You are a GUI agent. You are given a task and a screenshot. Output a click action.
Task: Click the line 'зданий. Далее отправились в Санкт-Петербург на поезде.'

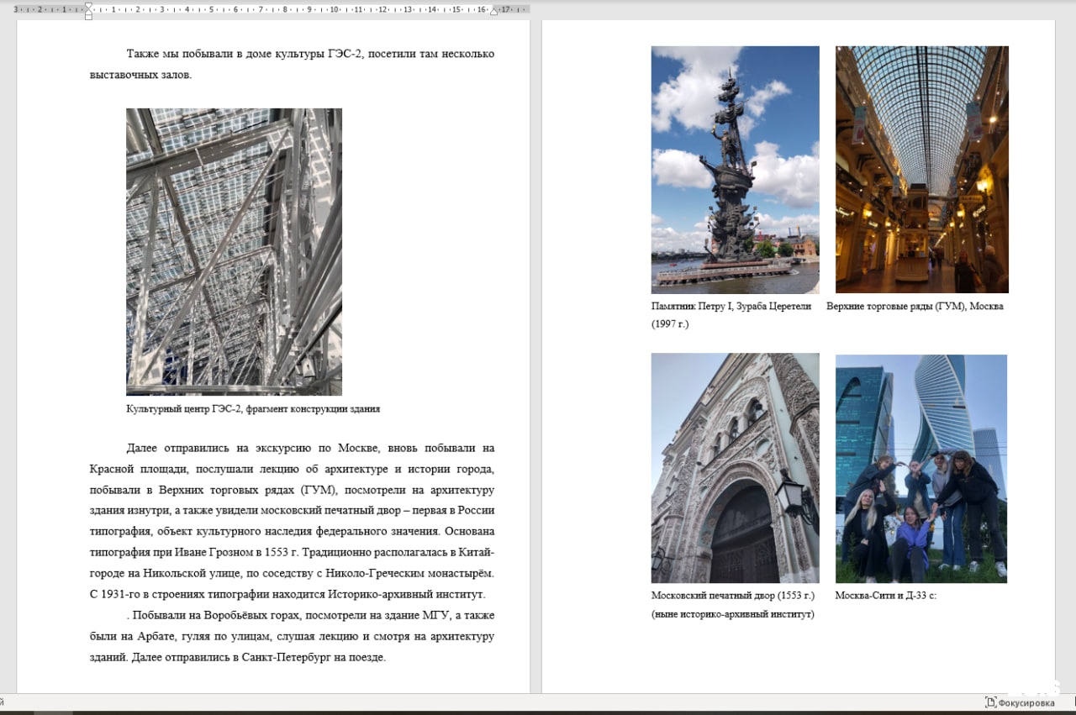[238, 658]
